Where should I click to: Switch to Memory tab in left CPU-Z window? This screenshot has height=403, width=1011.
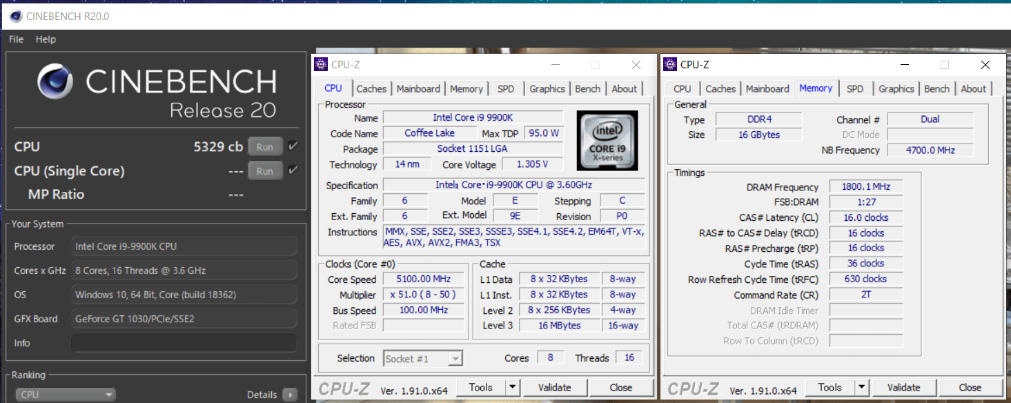pyautogui.click(x=467, y=89)
